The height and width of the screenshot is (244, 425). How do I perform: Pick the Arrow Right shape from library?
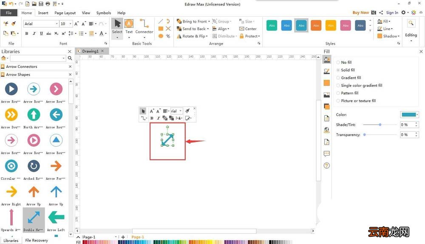click(x=11, y=194)
